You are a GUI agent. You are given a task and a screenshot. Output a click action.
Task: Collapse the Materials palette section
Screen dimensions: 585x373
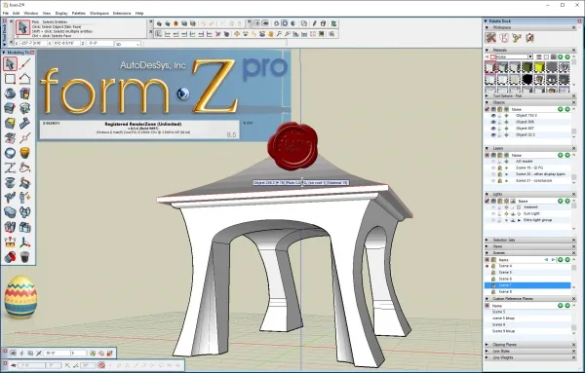point(487,50)
